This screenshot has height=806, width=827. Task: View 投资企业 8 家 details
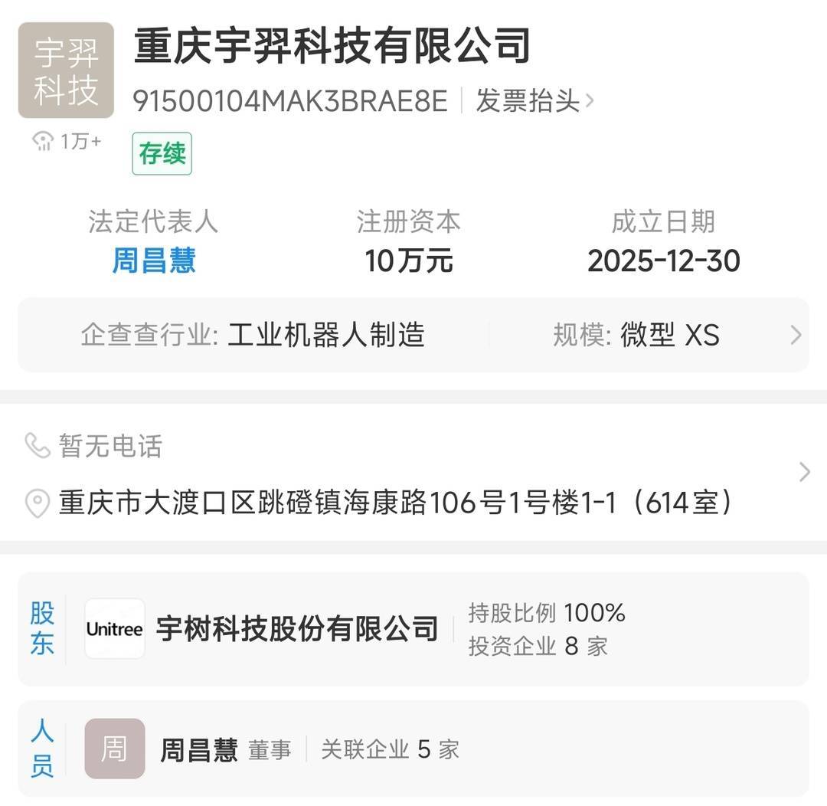538,646
